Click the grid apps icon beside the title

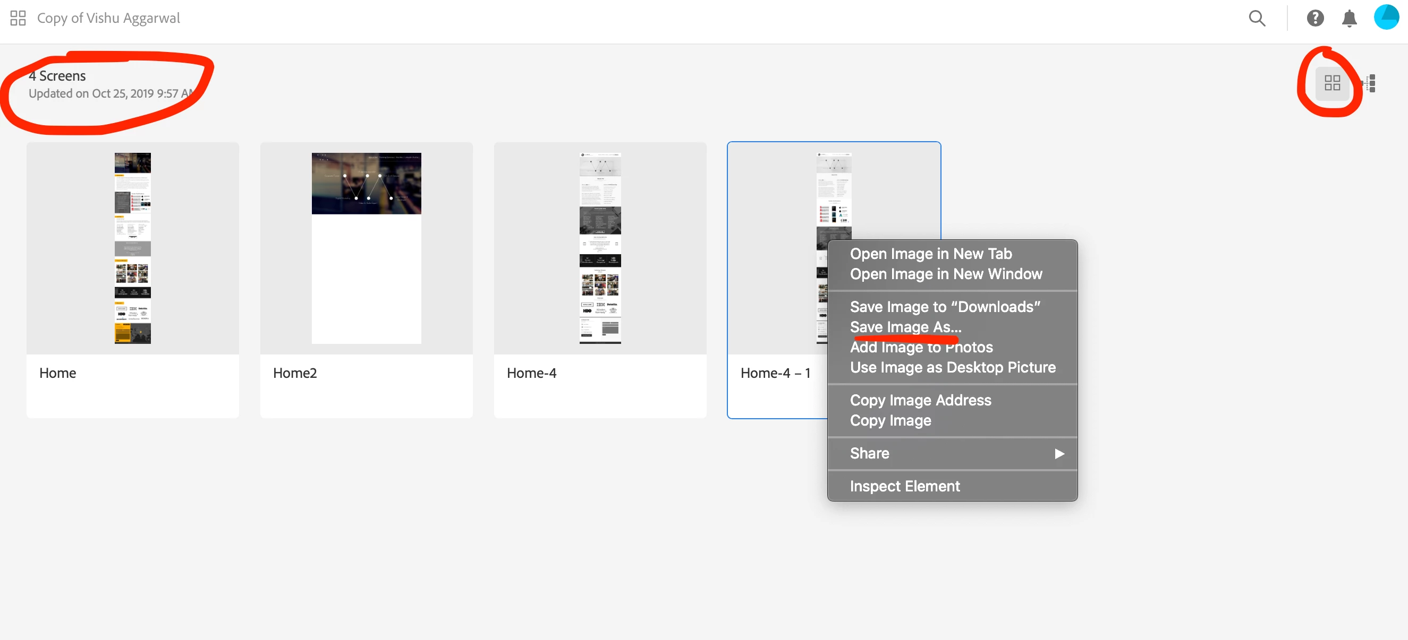pyautogui.click(x=18, y=18)
